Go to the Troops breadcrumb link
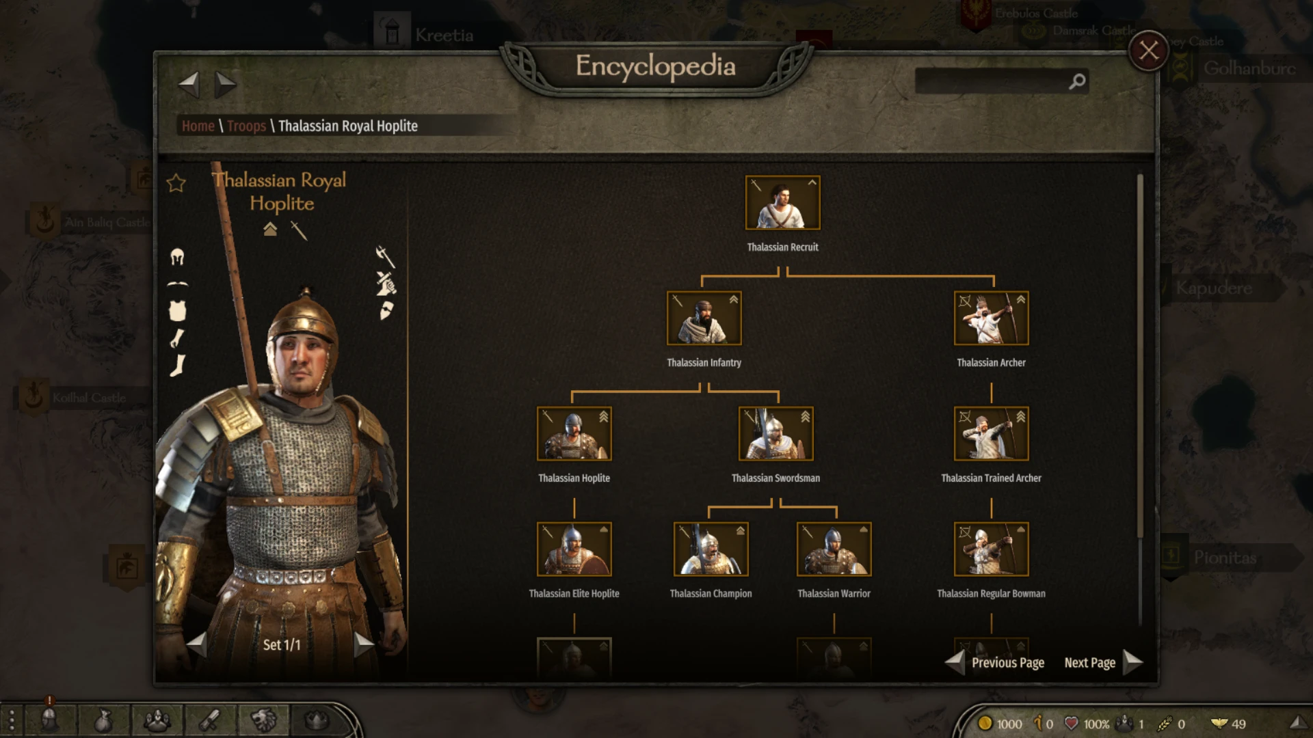 click(x=246, y=126)
